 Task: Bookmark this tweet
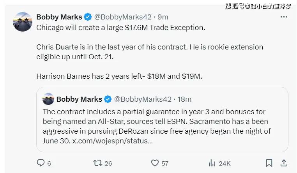click(x=269, y=162)
